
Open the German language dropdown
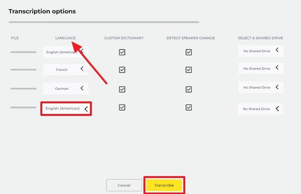tap(66, 88)
